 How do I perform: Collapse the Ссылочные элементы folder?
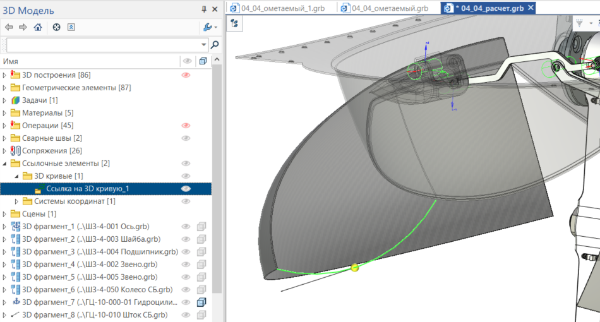point(5,164)
